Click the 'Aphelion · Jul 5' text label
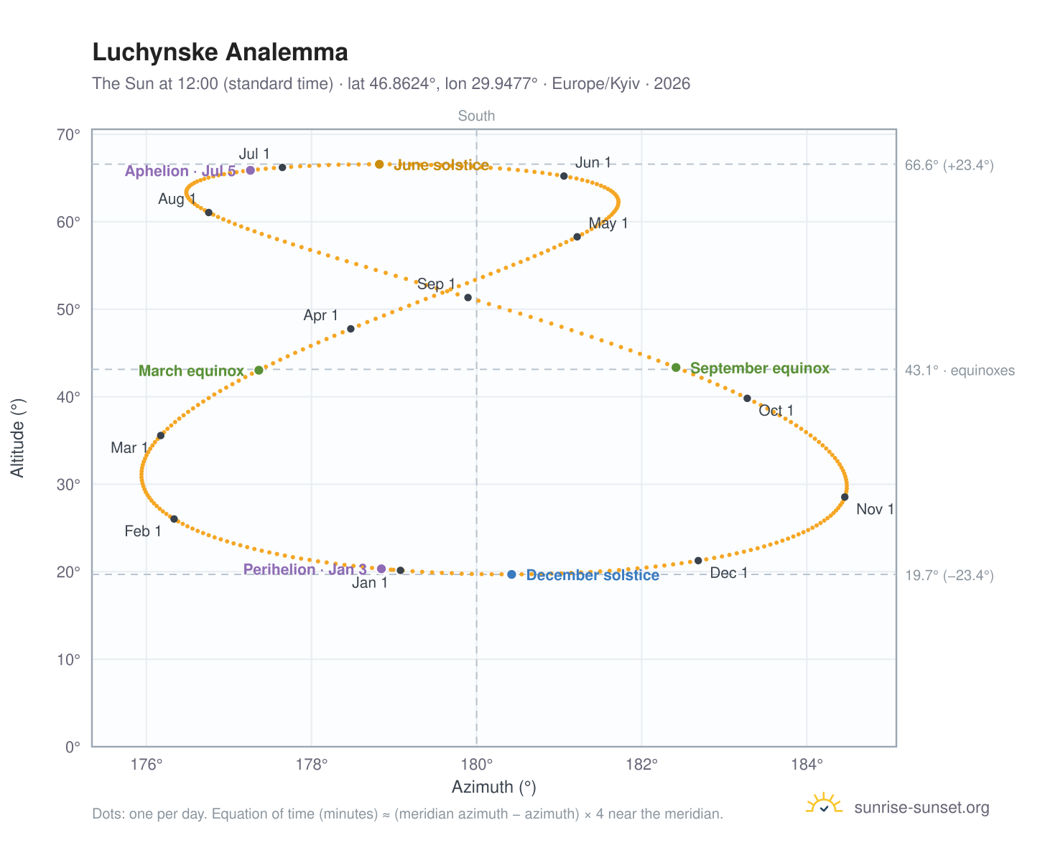The width and height of the screenshot is (1040, 853). [x=180, y=171]
